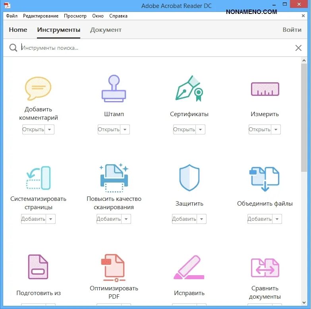Image resolution: width=311 pixels, height=309 pixels.
Task: Click Открыть under Добавить комментарий
Action: [x=33, y=130]
